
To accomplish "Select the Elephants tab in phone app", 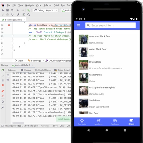I will 115,122.
